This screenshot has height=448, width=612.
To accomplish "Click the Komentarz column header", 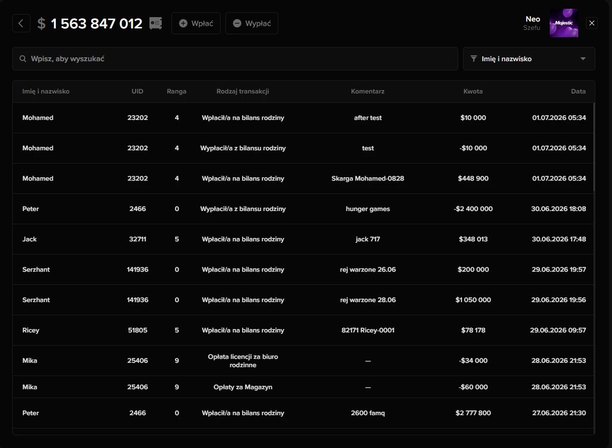I will [368, 92].
